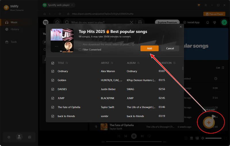
Task: Toggle shuffle in the player bar
Action: pos(118,136)
